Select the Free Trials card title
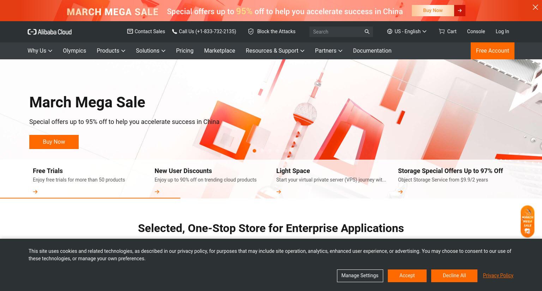The height and width of the screenshot is (291, 542). pyautogui.click(x=48, y=171)
